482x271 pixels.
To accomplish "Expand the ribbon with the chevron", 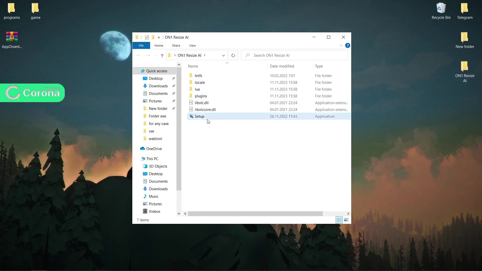I will pyautogui.click(x=341, y=45).
